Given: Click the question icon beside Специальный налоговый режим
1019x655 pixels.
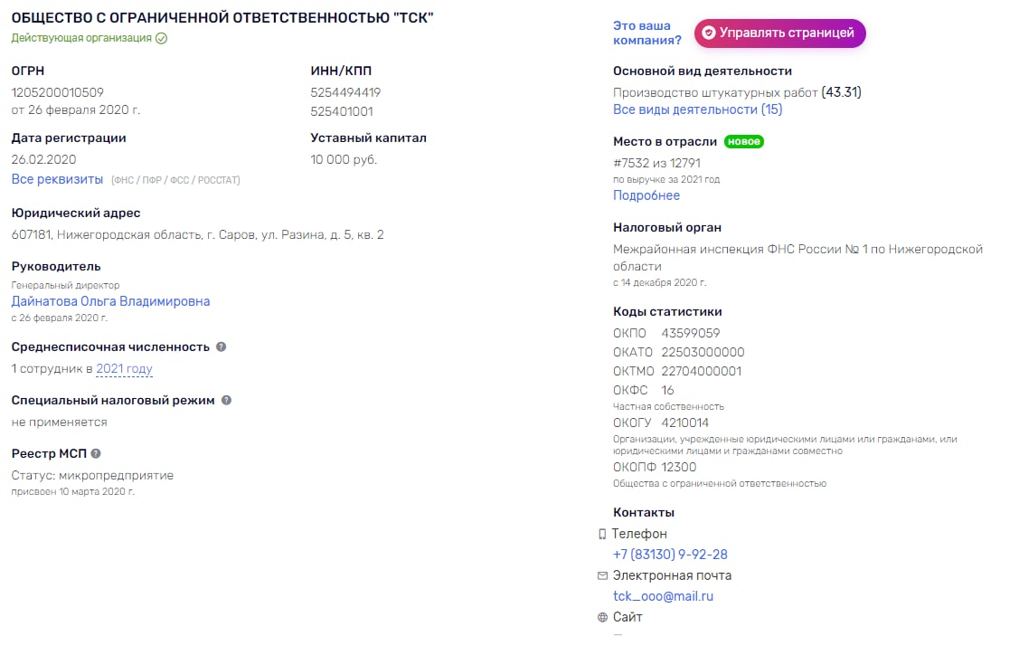Looking at the screenshot, I should coord(226,400).
